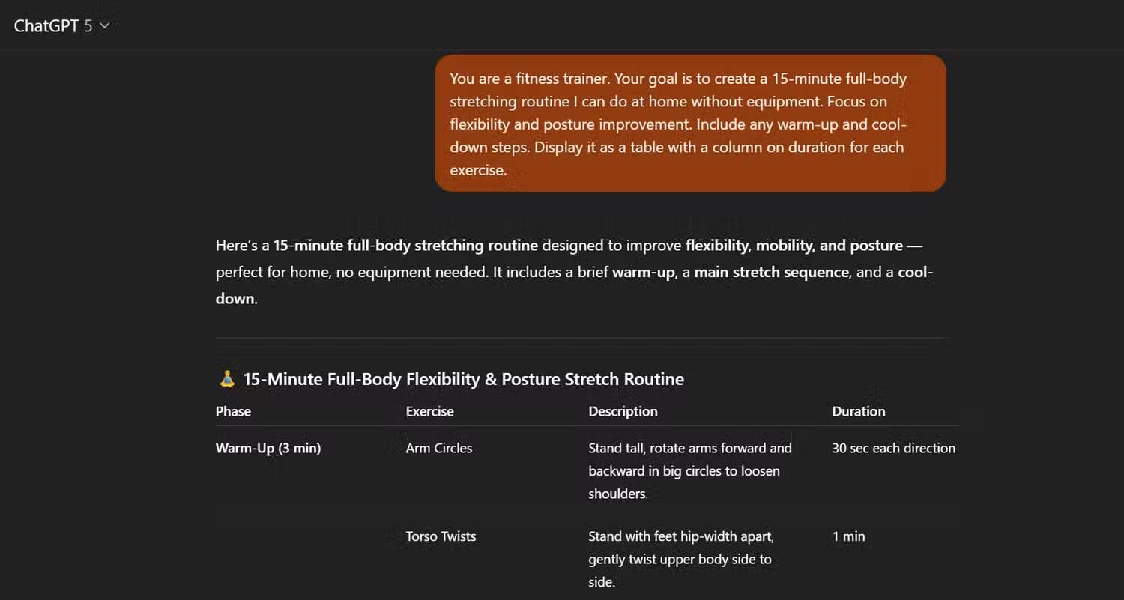
Task: Click the horizontal divider above the routine heading
Action: (x=581, y=338)
